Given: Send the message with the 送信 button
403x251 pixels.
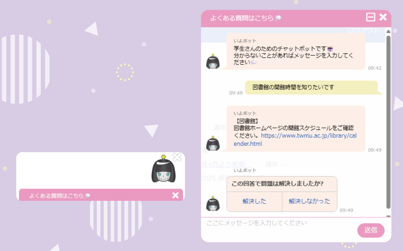Looking at the screenshot, I should point(371,230).
